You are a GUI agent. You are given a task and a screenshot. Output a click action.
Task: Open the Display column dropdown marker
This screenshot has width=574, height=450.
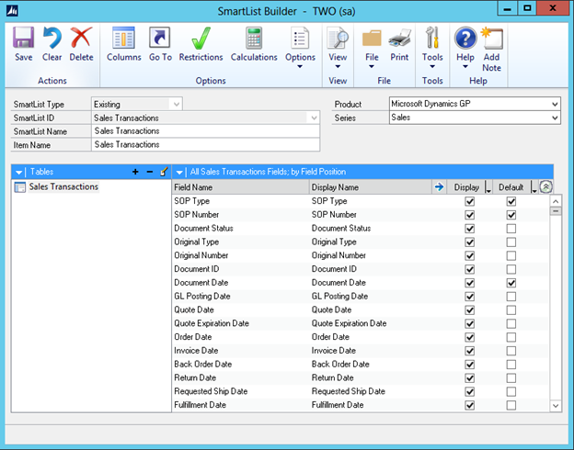click(x=488, y=187)
